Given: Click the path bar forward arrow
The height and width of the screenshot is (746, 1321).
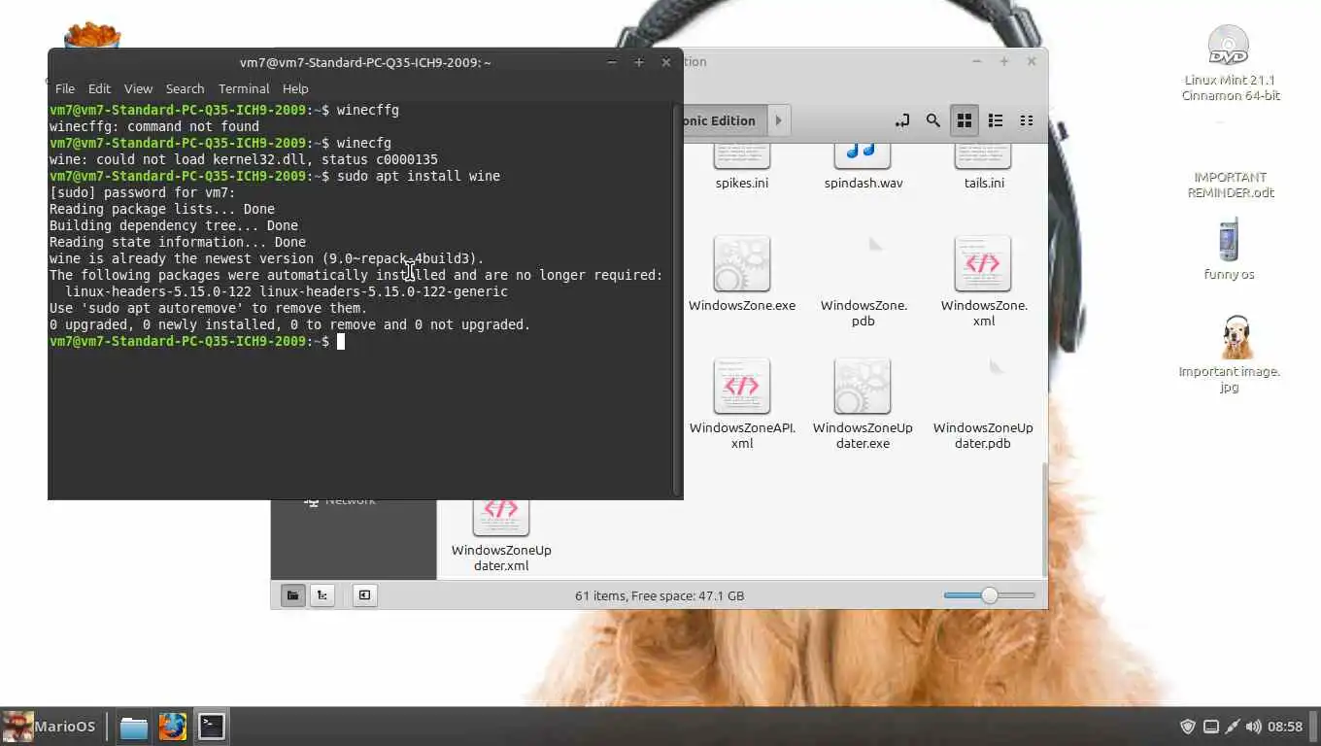Looking at the screenshot, I should [778, 120].
